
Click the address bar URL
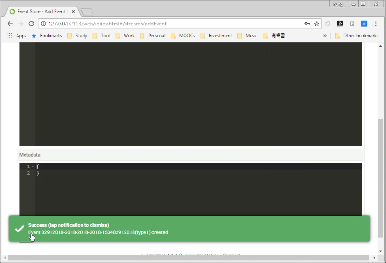pyautogui.click(x=107, y=24)
